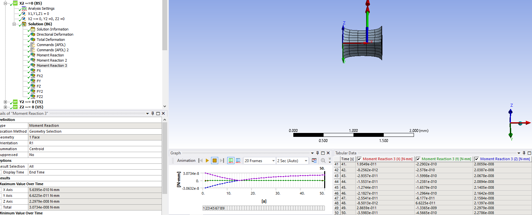Select Commands (APDL) 2 result
Image resolution: width=532 pixels, height=215 pixels.
52,50
